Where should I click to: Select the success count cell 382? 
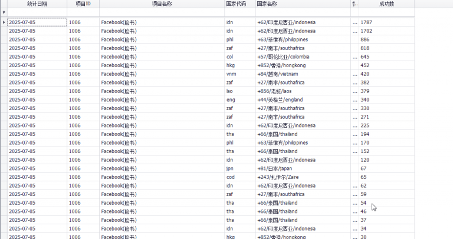tap(387, 82)
